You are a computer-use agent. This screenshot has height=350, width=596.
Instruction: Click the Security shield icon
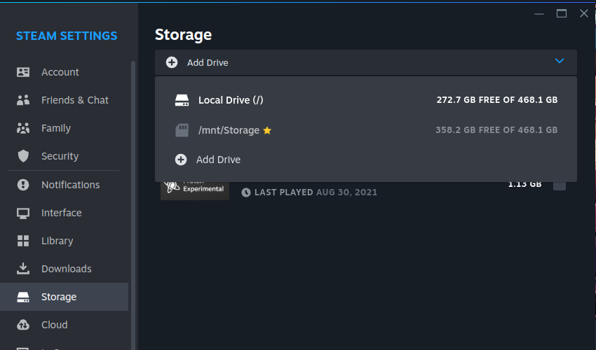click(x=23, y=156)
